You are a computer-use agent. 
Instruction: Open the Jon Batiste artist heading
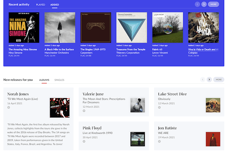click(x=167, y=128)
